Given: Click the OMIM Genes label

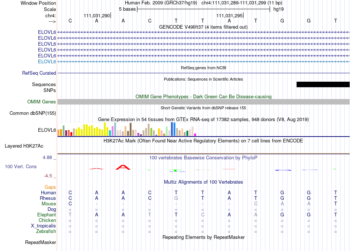Looking at the screenshot, I should [x=42, y=102].
